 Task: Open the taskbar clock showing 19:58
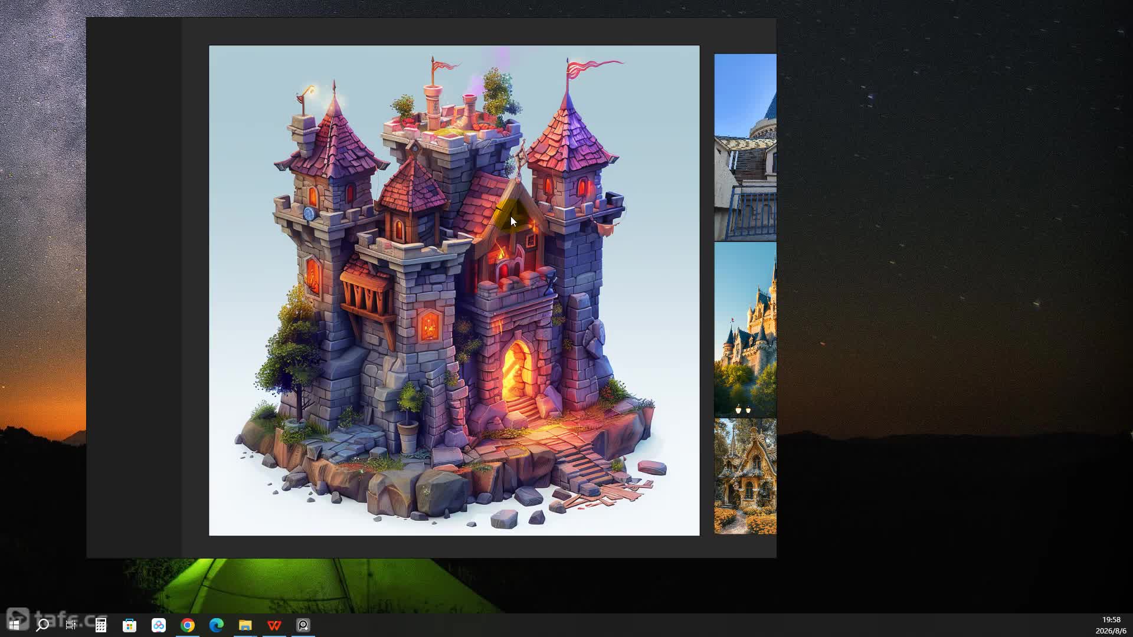coord(1111,625)
